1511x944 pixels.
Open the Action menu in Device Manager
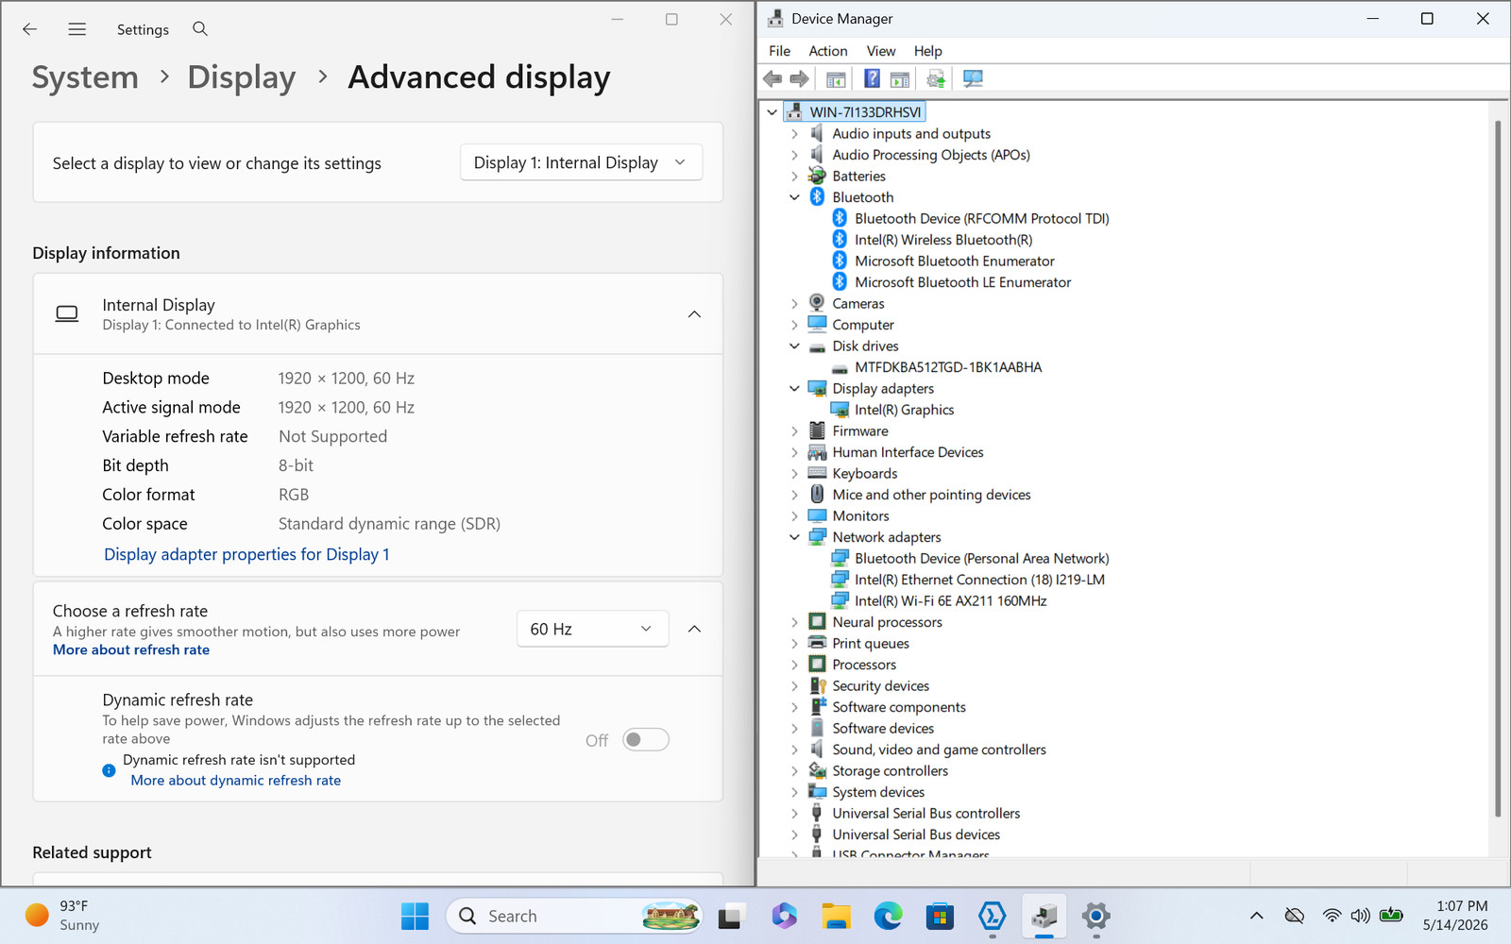tap(828, 51)
